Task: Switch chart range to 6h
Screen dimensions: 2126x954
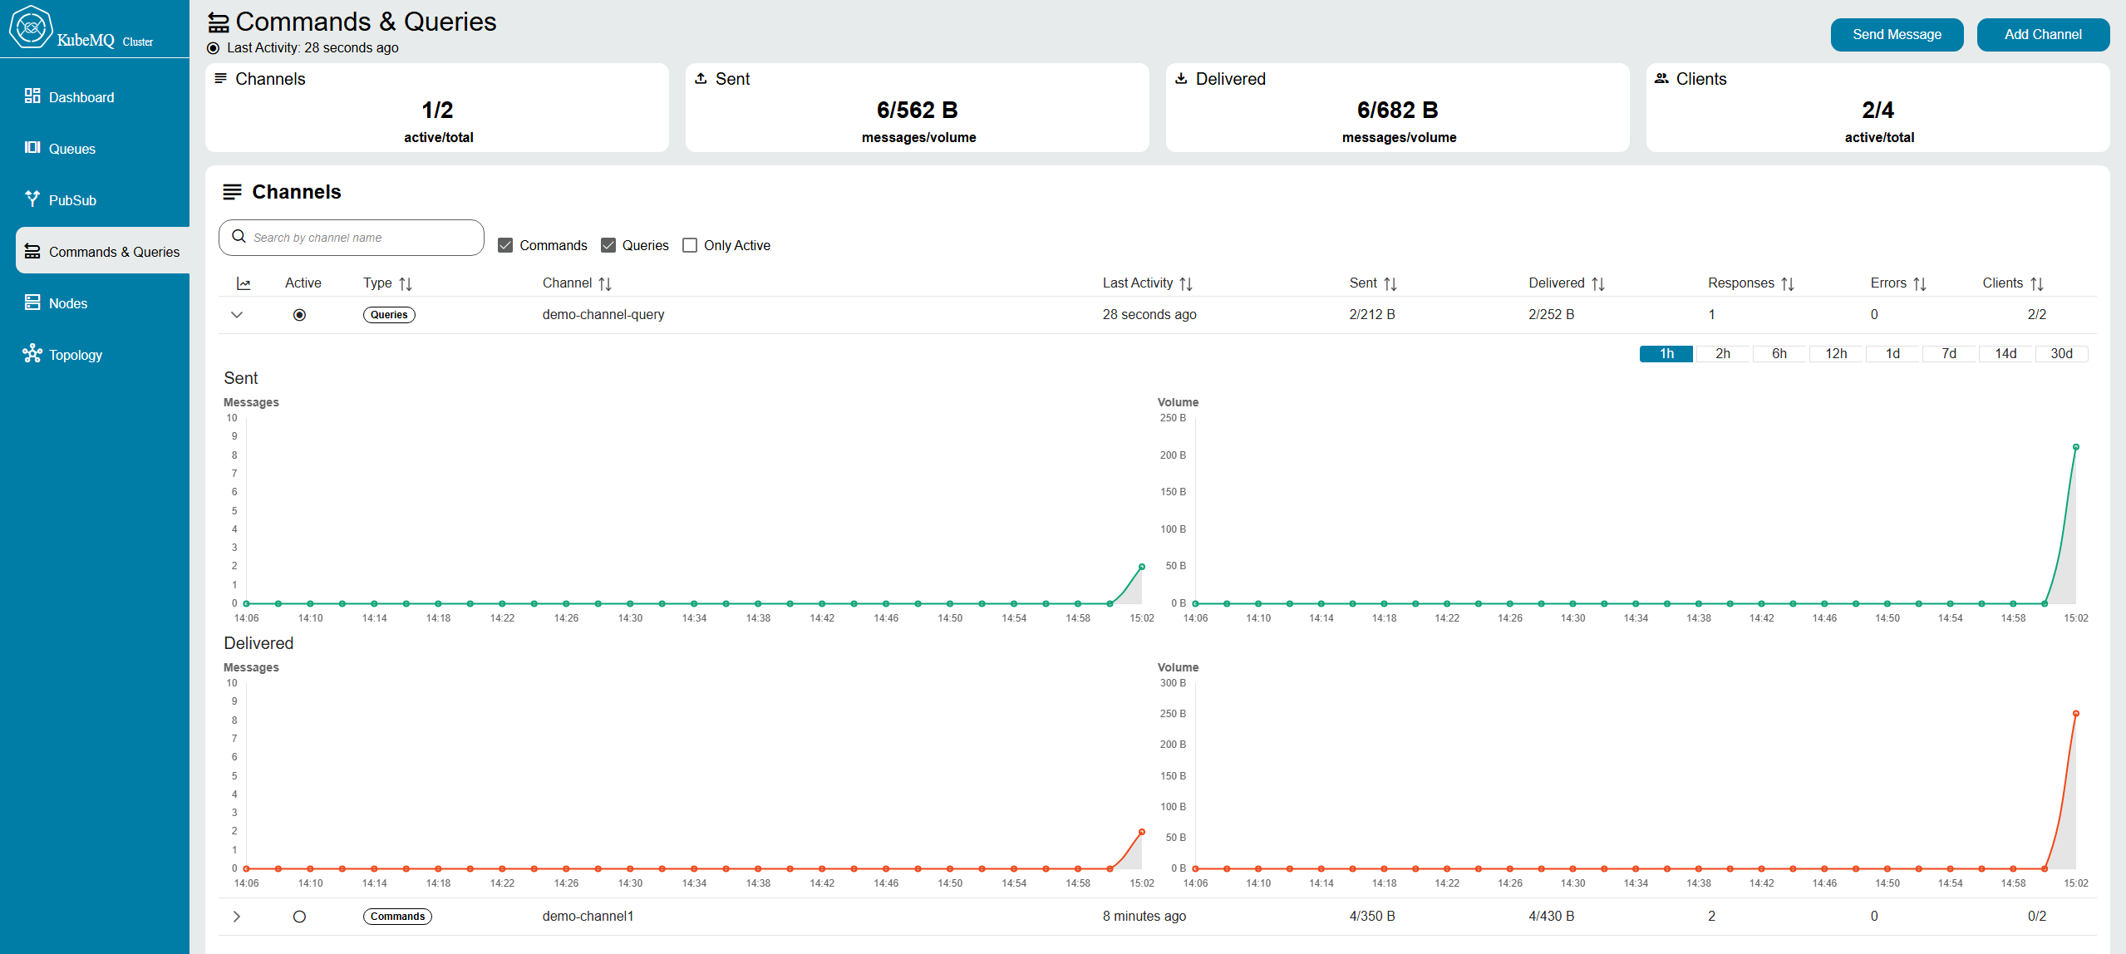Action: pyautogui.click(x=1779, y=354)
